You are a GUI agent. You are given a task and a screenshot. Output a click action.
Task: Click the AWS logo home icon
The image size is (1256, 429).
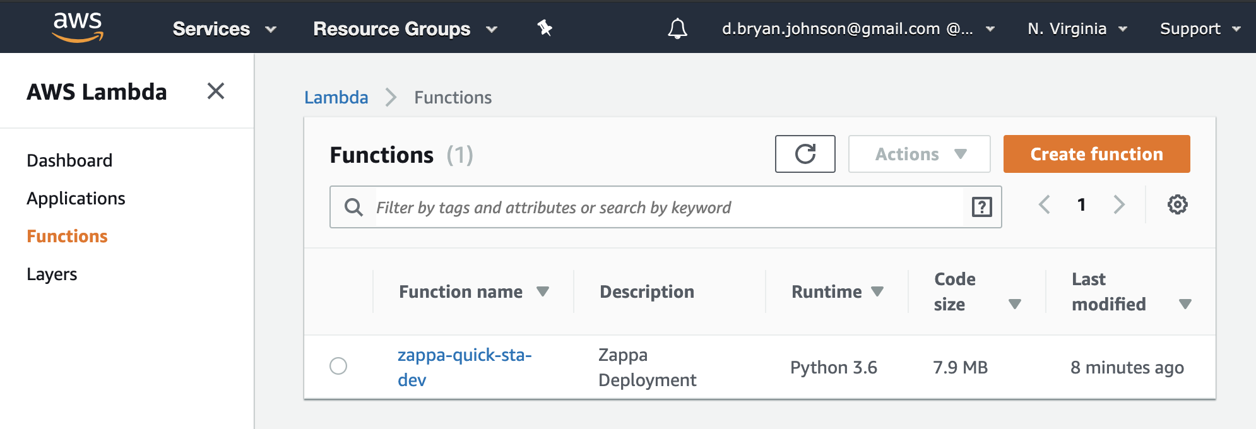tap(78, 27)
